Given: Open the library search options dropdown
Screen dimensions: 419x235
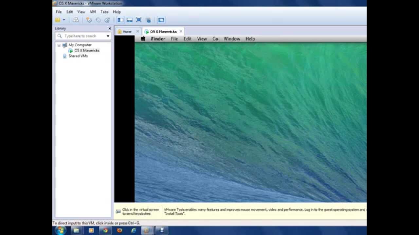Looking at the screenshot, I should [x=108, y=36].
